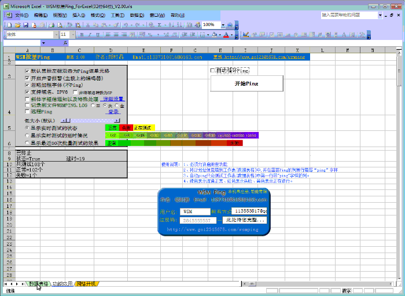Image resolution: width=405 pixels, height=296 pixels.
Task: Toggle Underline formatting
Action: (98, 35)
